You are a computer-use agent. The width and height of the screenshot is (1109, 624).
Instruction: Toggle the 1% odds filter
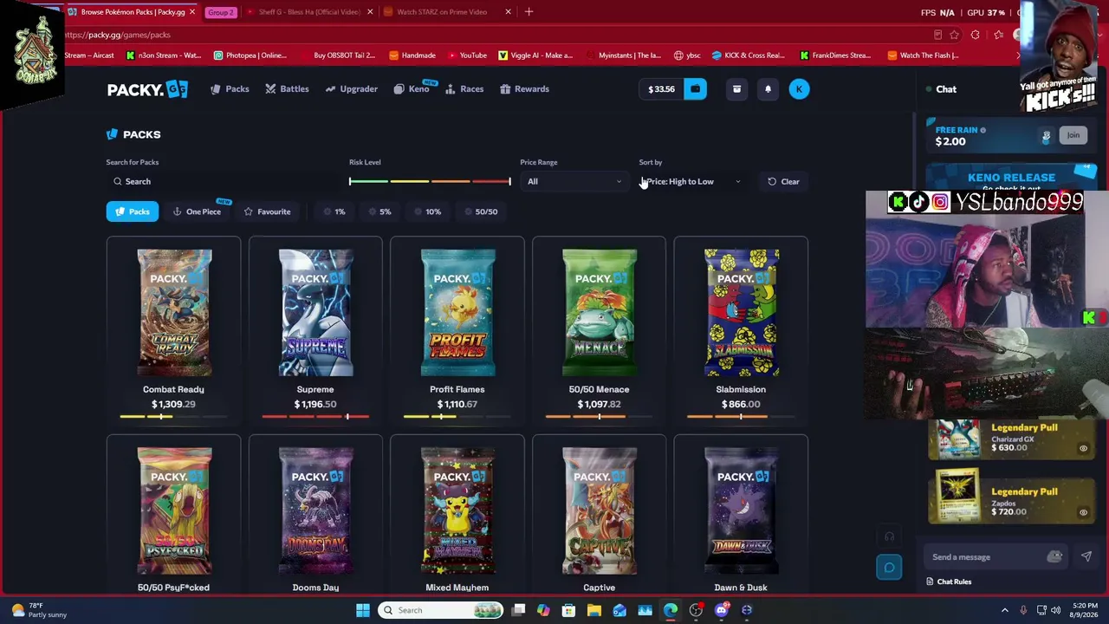pyautogui.click(x=334, y=211)
